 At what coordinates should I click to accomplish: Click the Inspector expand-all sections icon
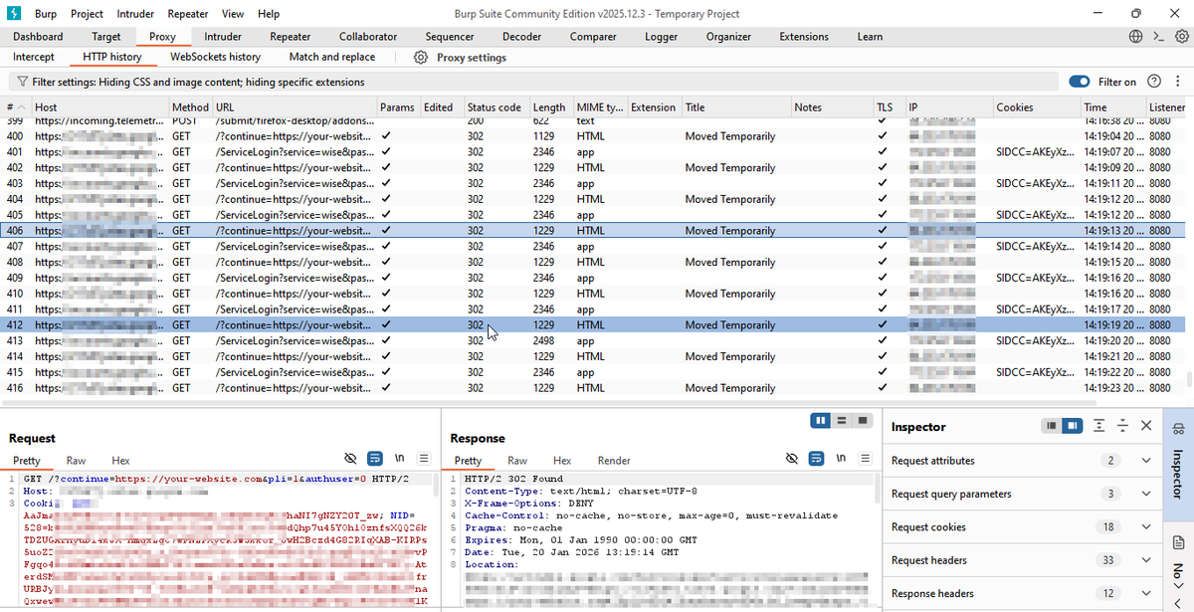tap(1098, 426)
